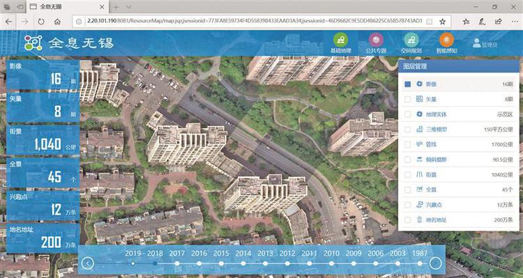
Task: Show later years with timeline right arrow
Action: click(x=436, y=263)
